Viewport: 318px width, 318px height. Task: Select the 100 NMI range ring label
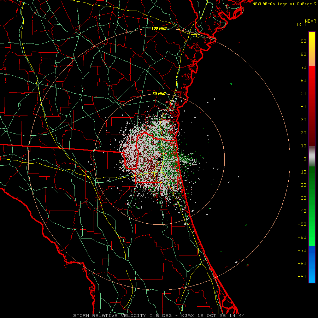pyautogui.click(x=159, y=28)
